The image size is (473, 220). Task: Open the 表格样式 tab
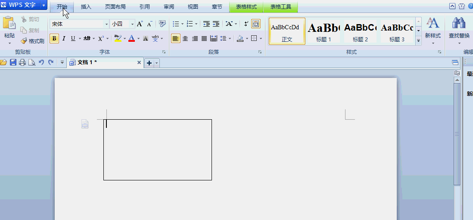(246, 6)
